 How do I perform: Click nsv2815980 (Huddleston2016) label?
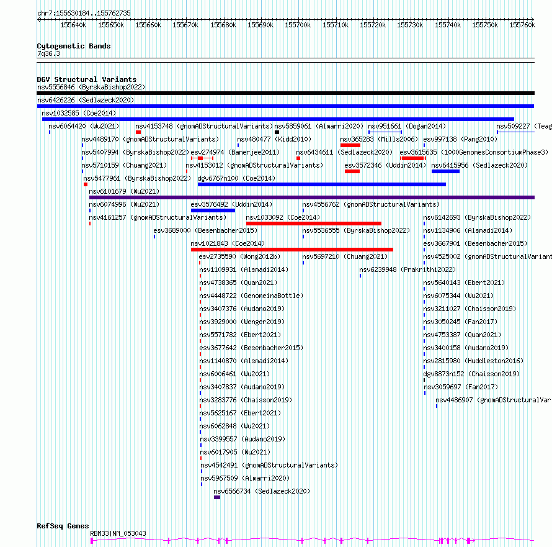[x=473, y=361]
